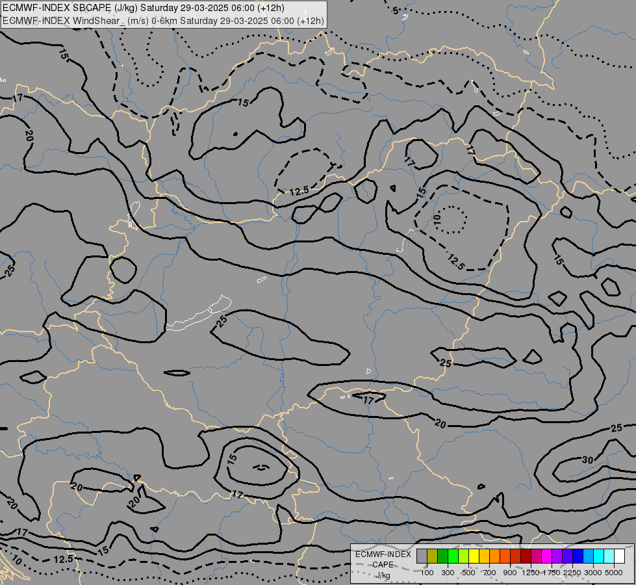Click the legend value 500
Screen dimensions: 636x585
click(x=468, y=573)
